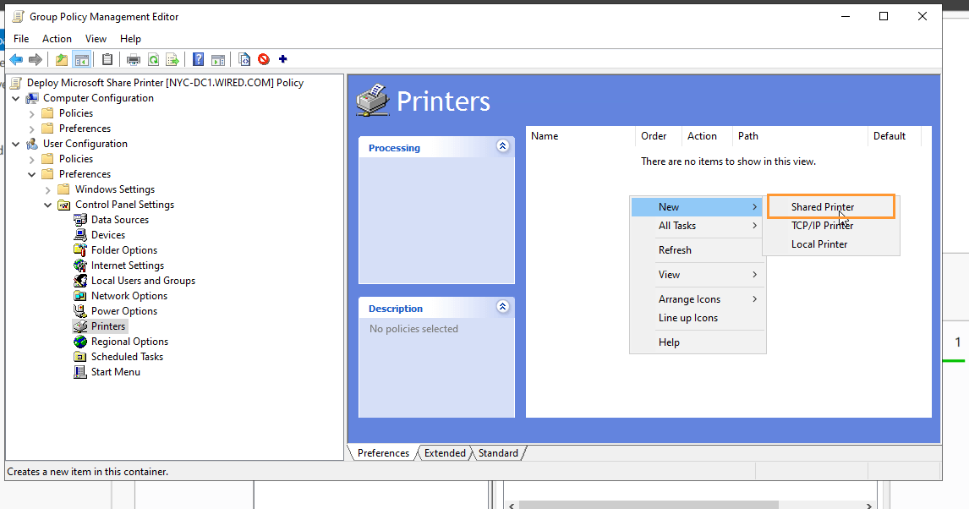Sort by the Action column header

[x=707, y=136]
